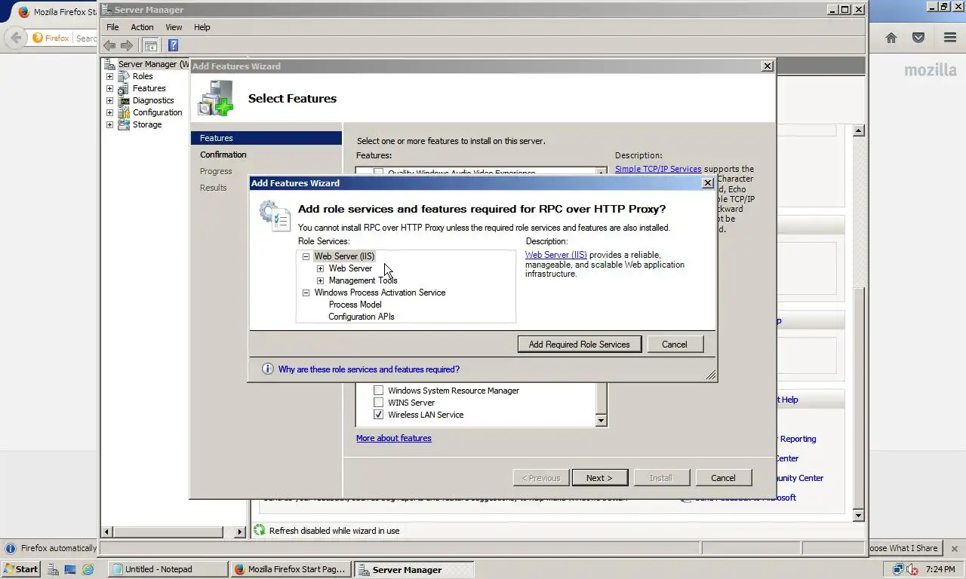Click the Firefox Pocket icon
Image resolution: width=966 pixels, height=579 pixels.
[918, 38]
